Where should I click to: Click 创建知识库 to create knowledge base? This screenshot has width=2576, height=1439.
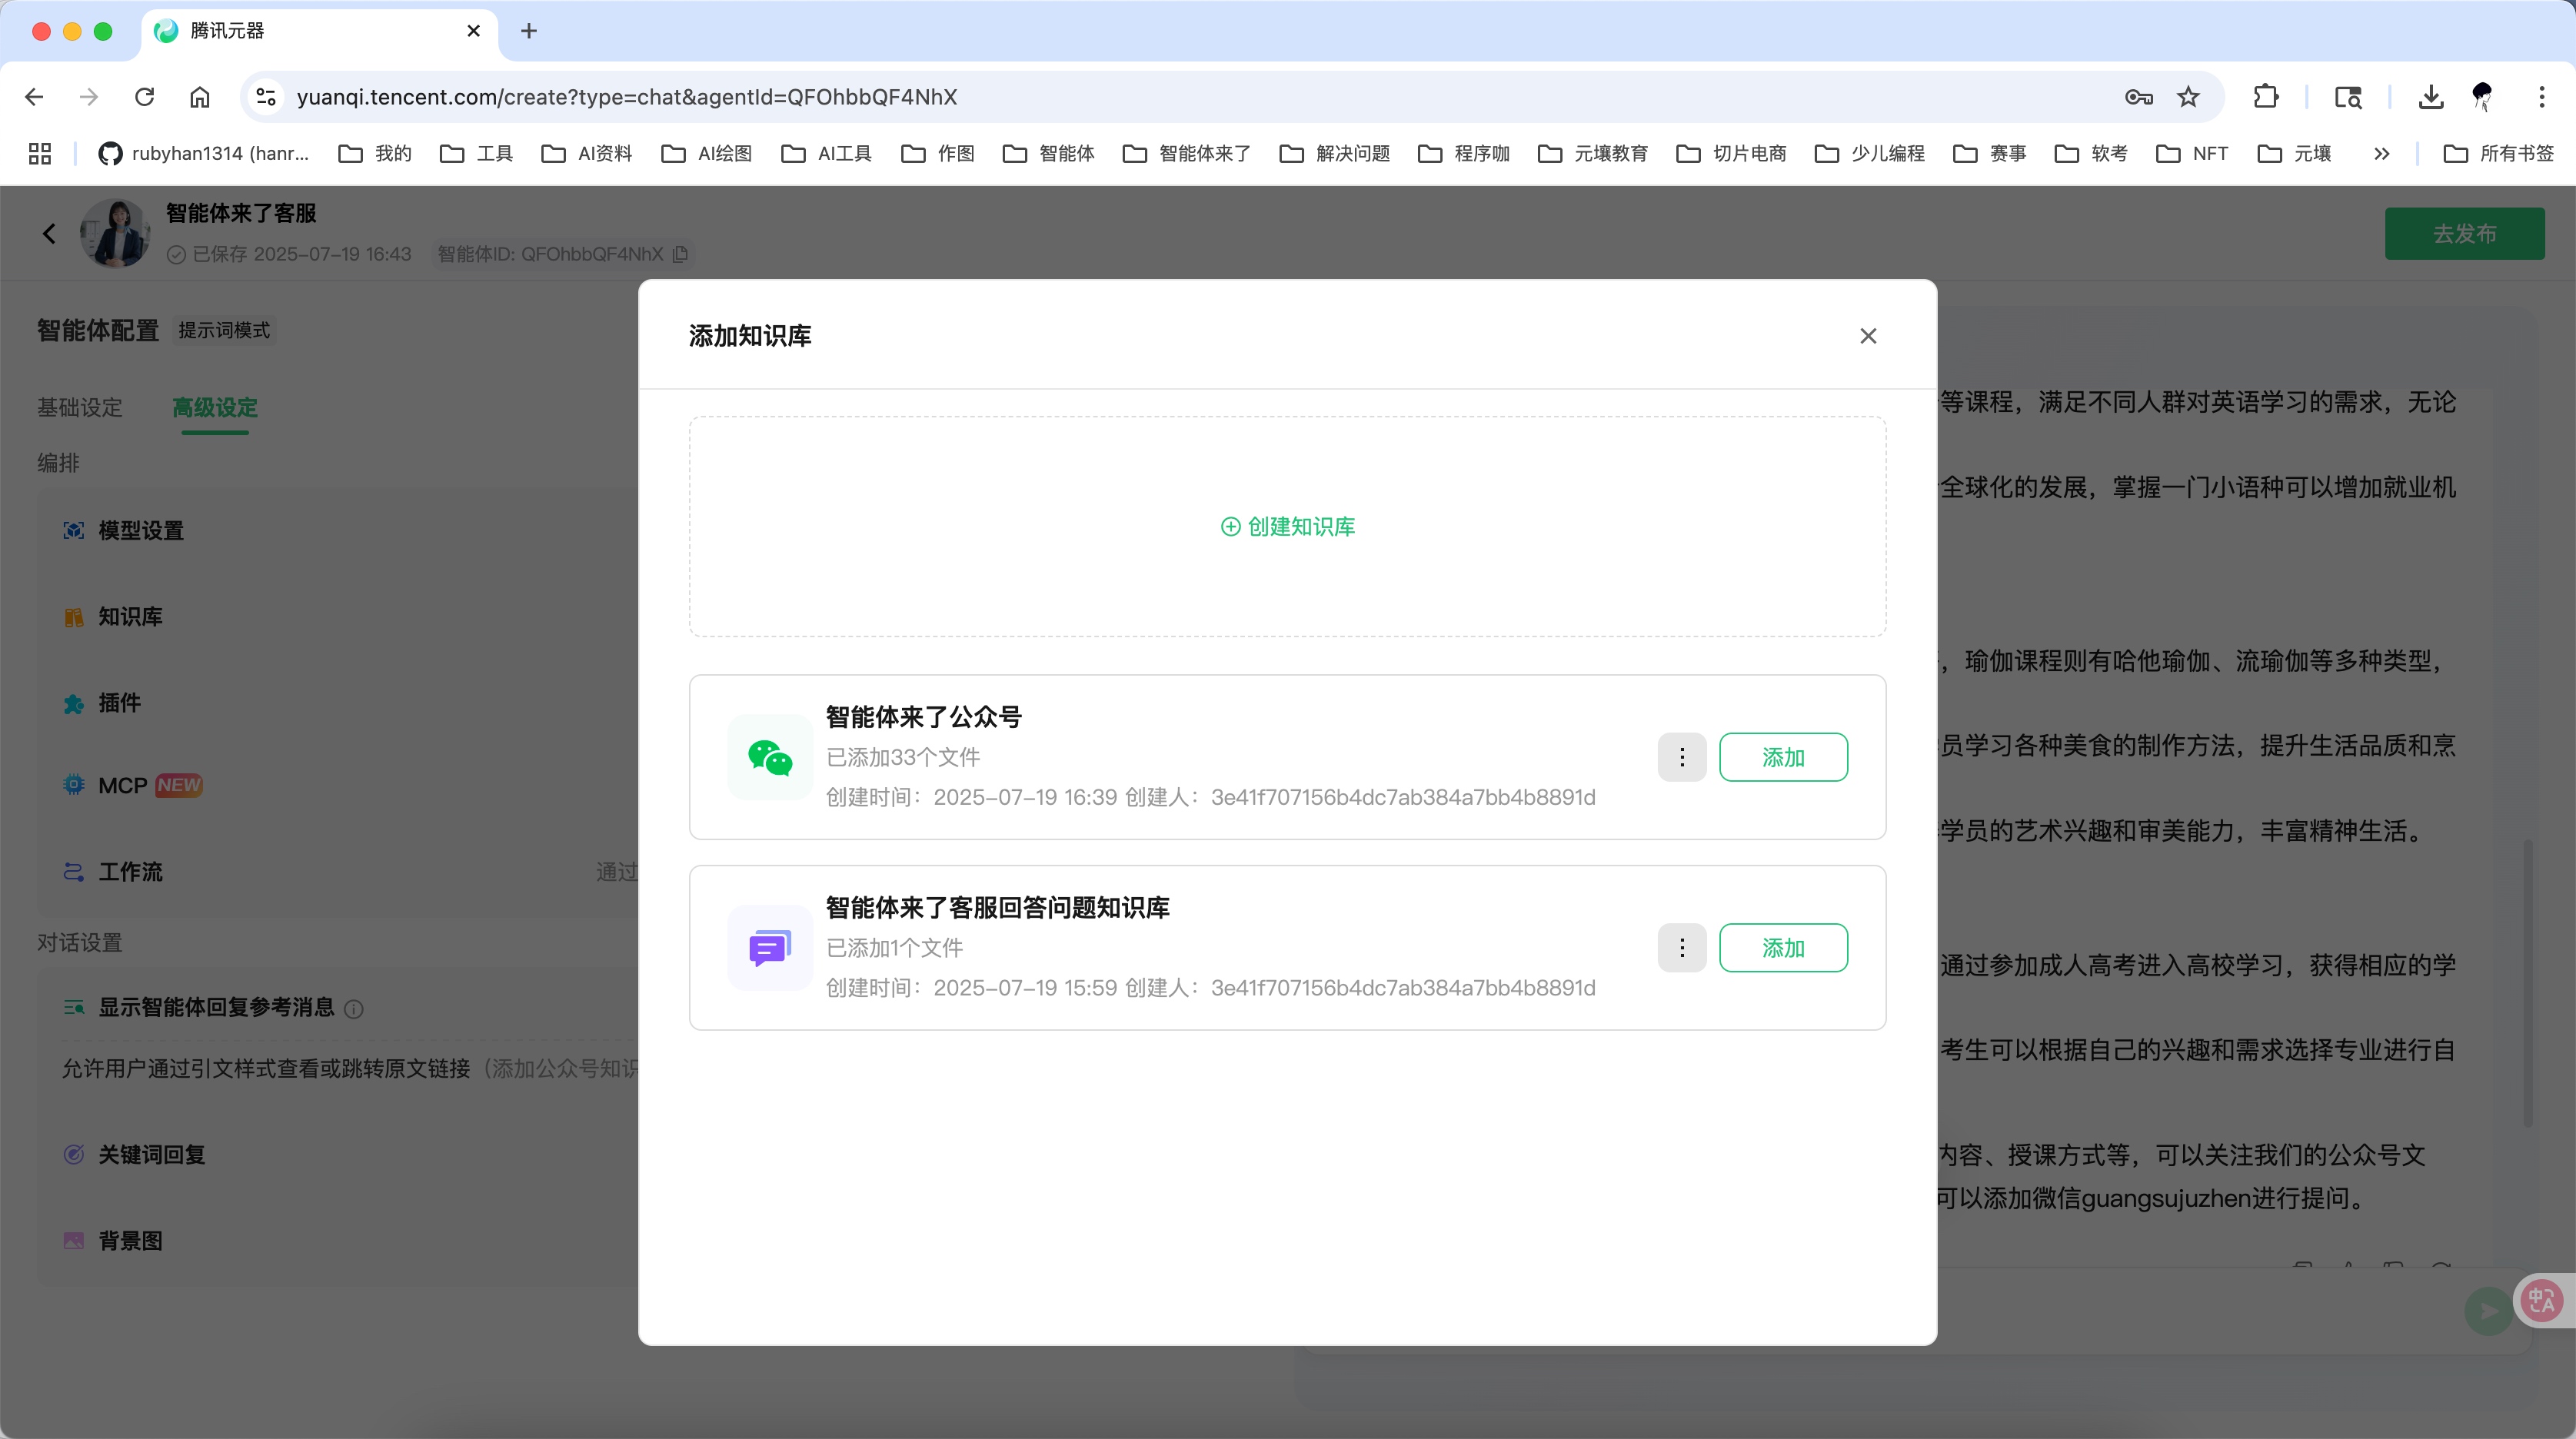coord(1287,526)
